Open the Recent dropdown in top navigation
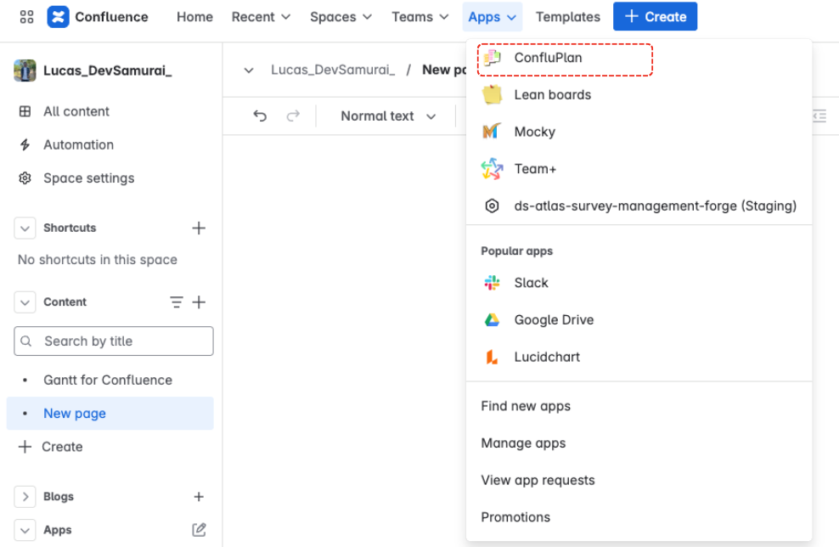 coord(261,17)
